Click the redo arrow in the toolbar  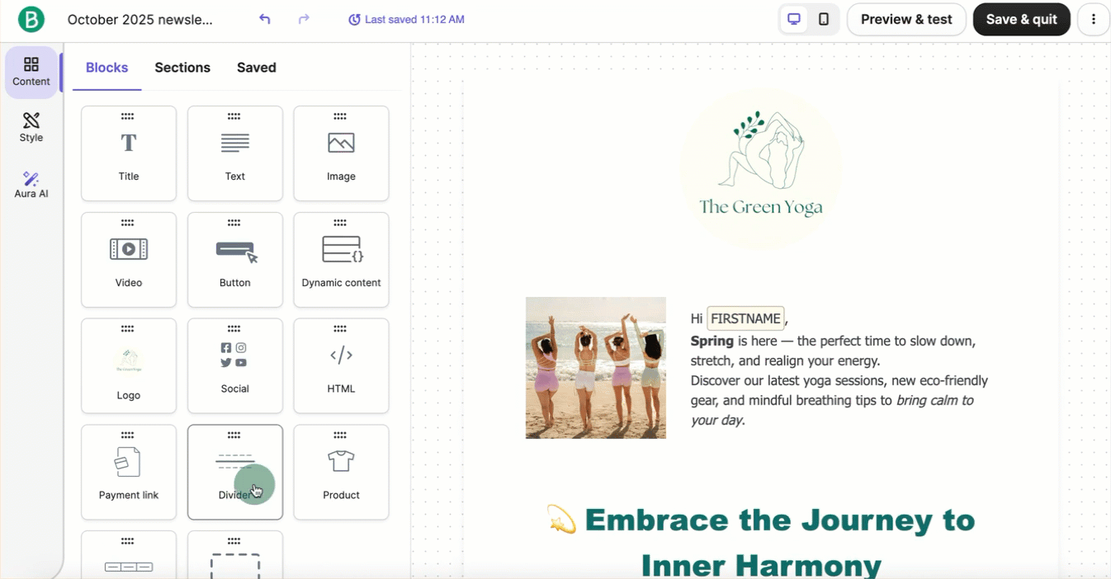(x=303, y=18)
